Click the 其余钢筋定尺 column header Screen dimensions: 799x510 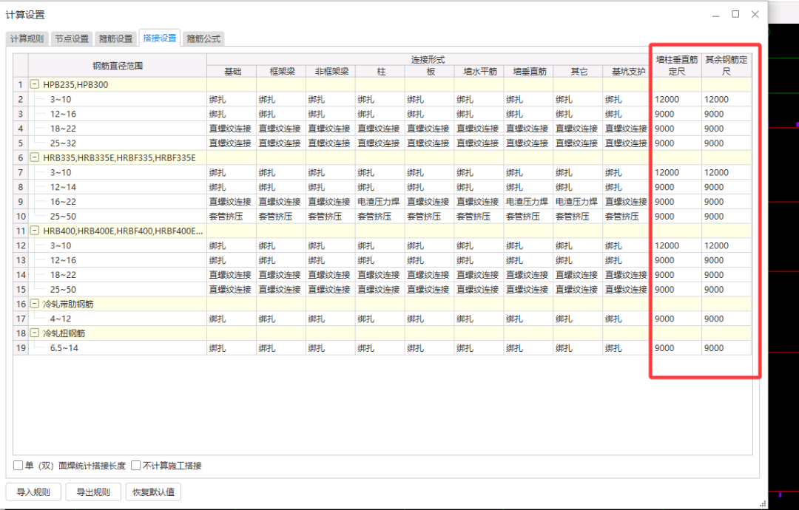pos(726,66)
